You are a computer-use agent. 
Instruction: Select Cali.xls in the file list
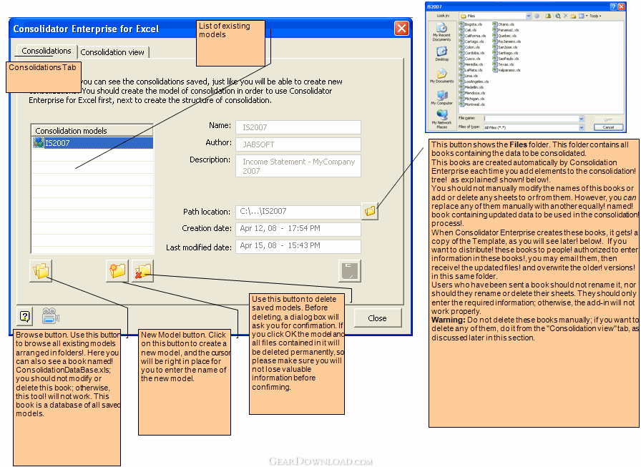coord(468,30)
